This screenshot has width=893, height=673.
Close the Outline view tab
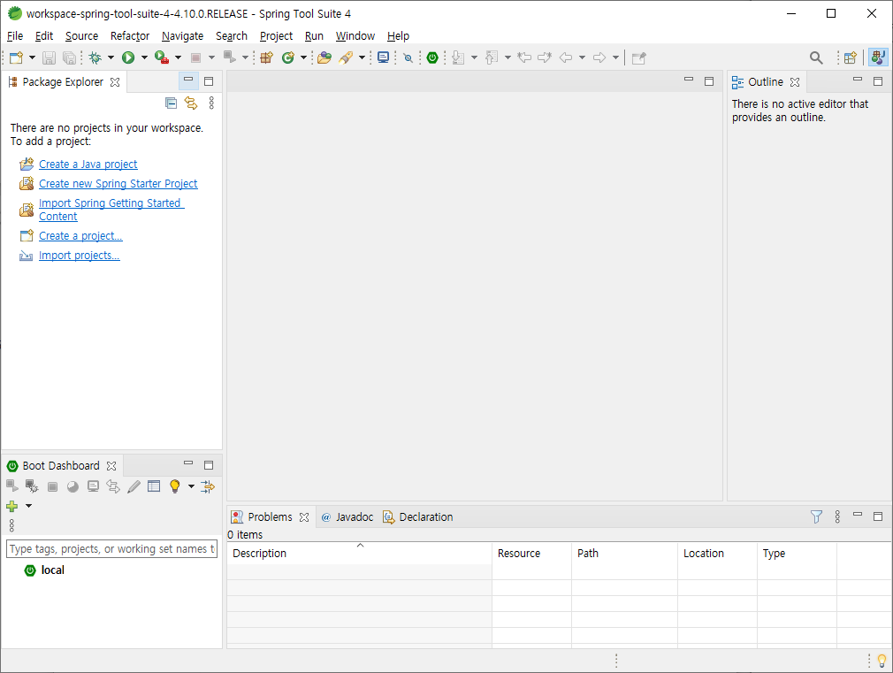tap(795, 82)
